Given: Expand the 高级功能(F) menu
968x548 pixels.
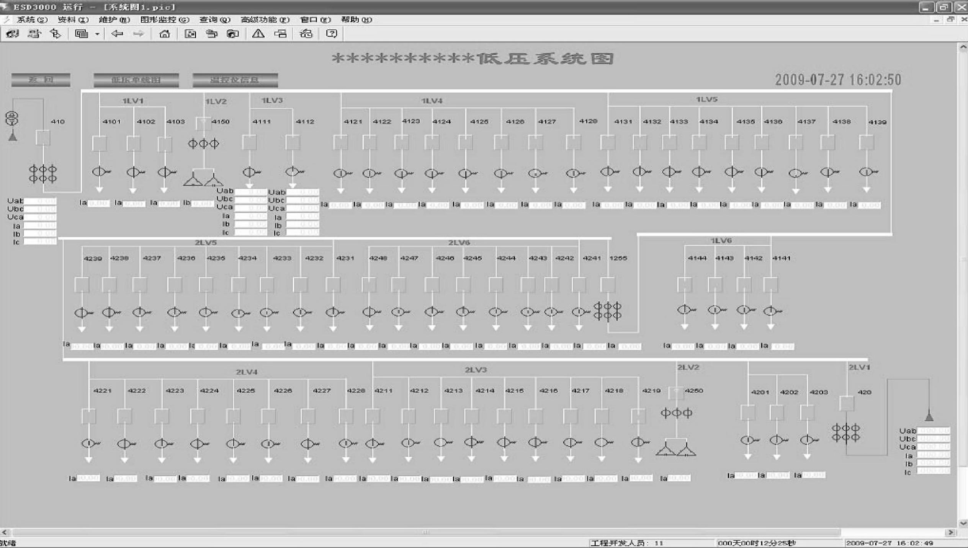Looking at the screenshot, I should tap(265, 20).
